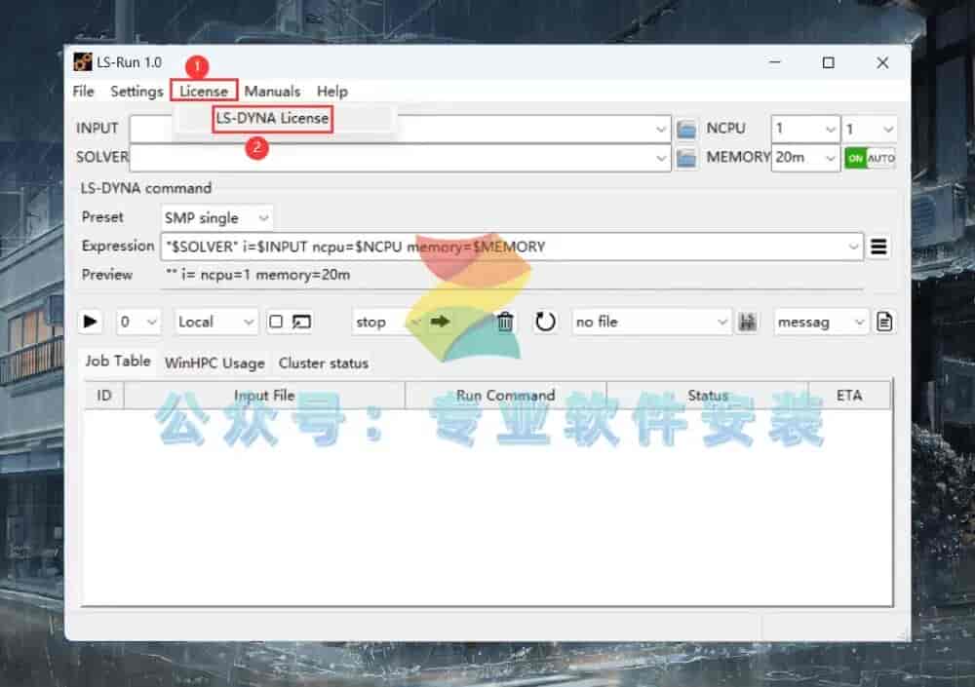Open the Preset SMP single dropdown
The height and width of the screenshot is (687, 975).
[215, 217]
